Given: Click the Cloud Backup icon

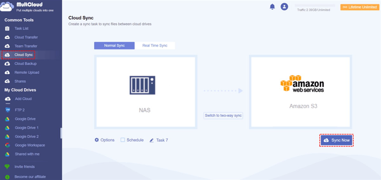Looking at the screenshot, I should pos(8,64).
